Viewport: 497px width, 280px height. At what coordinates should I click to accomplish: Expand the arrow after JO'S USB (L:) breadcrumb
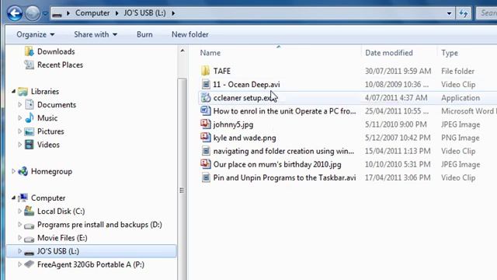coord(173,13)
